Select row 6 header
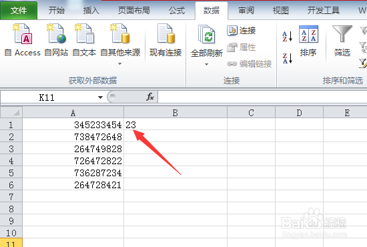367x247 pixels. (11, 184)
